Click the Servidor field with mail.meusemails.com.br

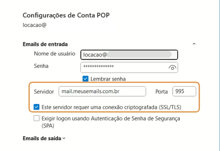coord(102,92)
